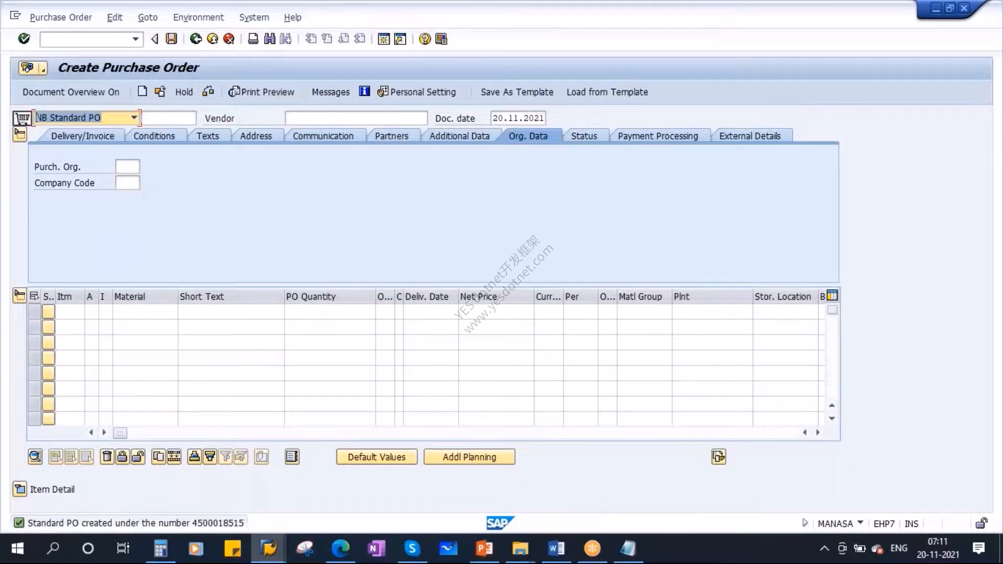This screenshot has width=1003, height=564.
Task: Open the Environment menu
Action: [x=198, y=17]
